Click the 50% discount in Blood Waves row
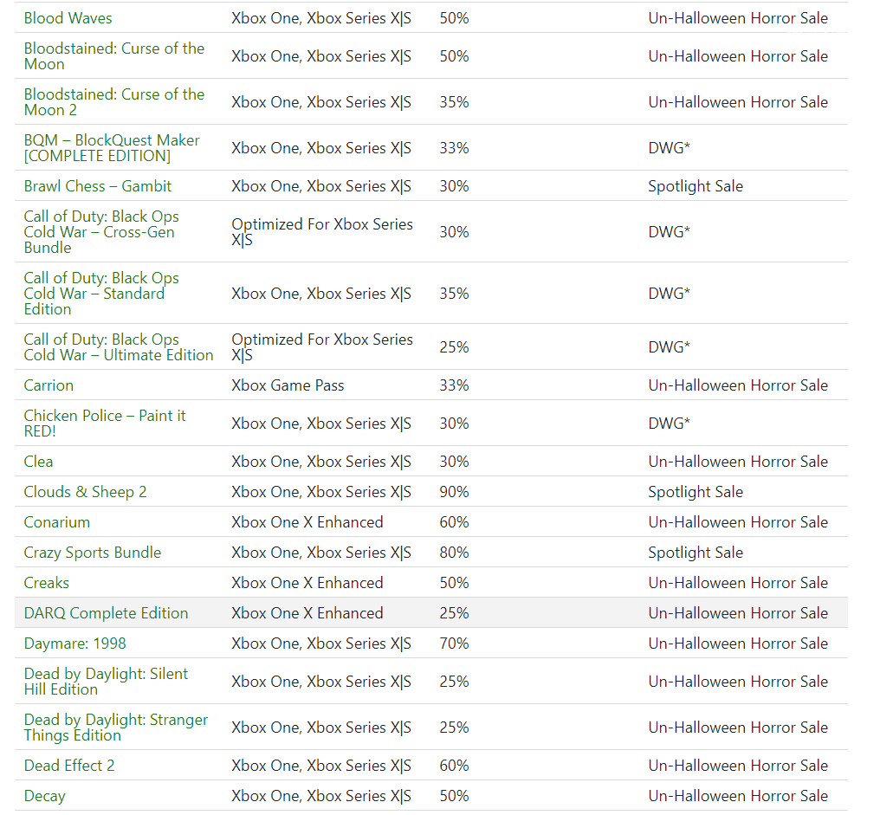880x815 pixels. coord(454,18)
